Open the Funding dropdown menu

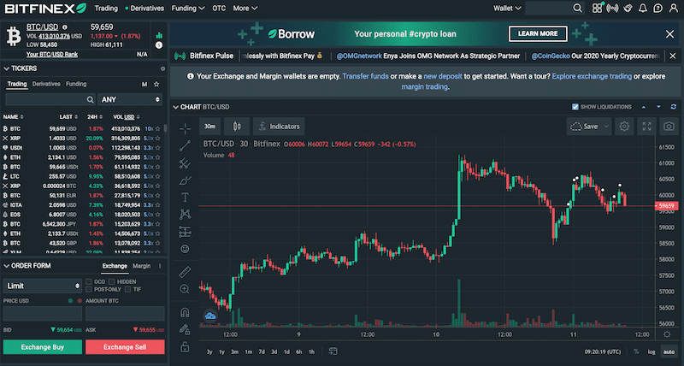188,9
